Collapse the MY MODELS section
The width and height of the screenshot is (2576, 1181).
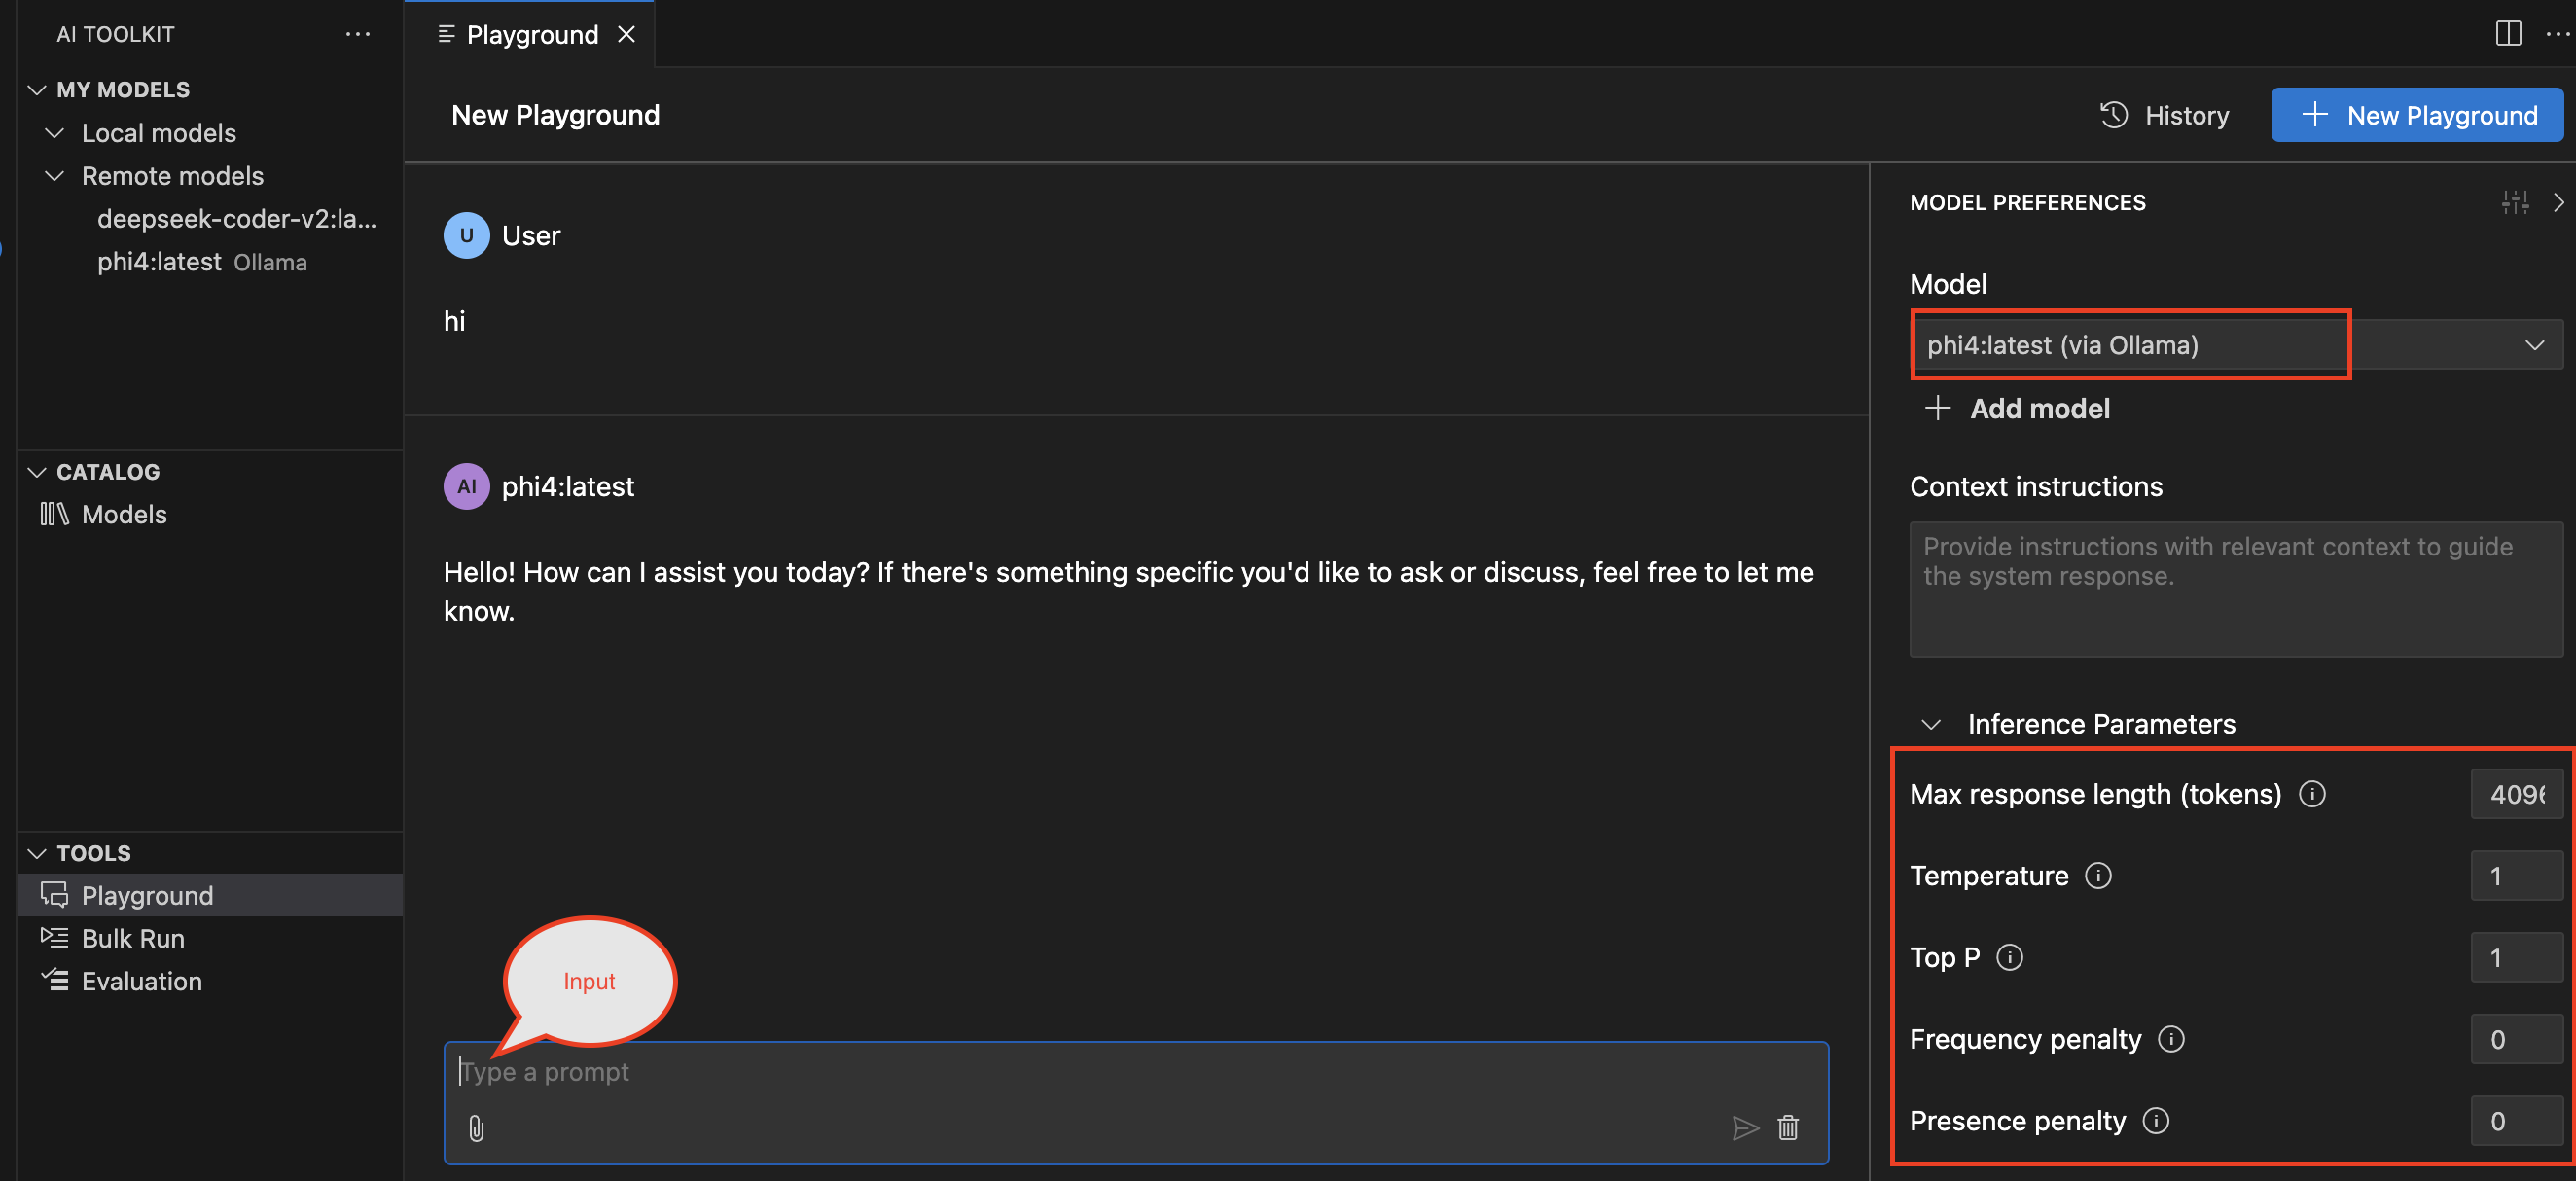37,90
